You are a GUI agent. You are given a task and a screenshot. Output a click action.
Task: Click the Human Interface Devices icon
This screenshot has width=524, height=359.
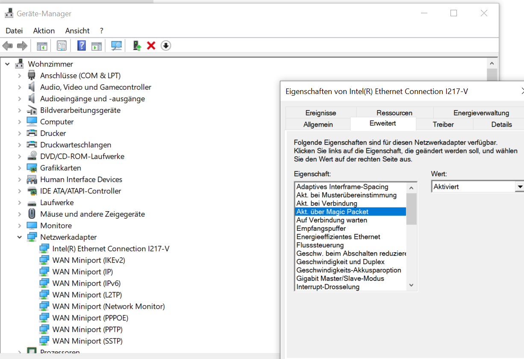click(x=32, y=179)
